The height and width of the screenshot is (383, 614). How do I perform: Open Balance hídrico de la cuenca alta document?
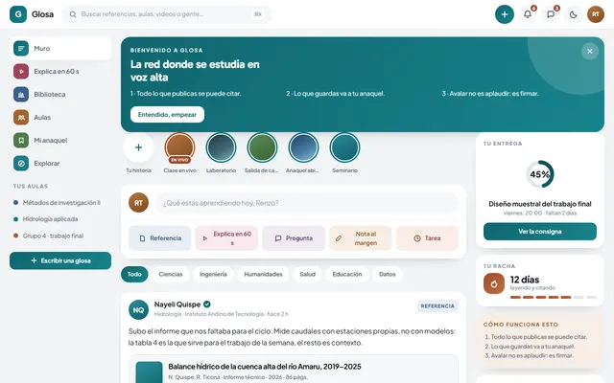[265, 367]
